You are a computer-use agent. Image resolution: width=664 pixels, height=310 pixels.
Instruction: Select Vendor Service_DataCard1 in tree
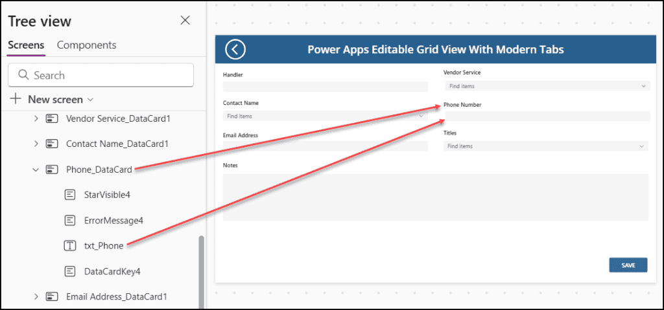pos(118,119)
